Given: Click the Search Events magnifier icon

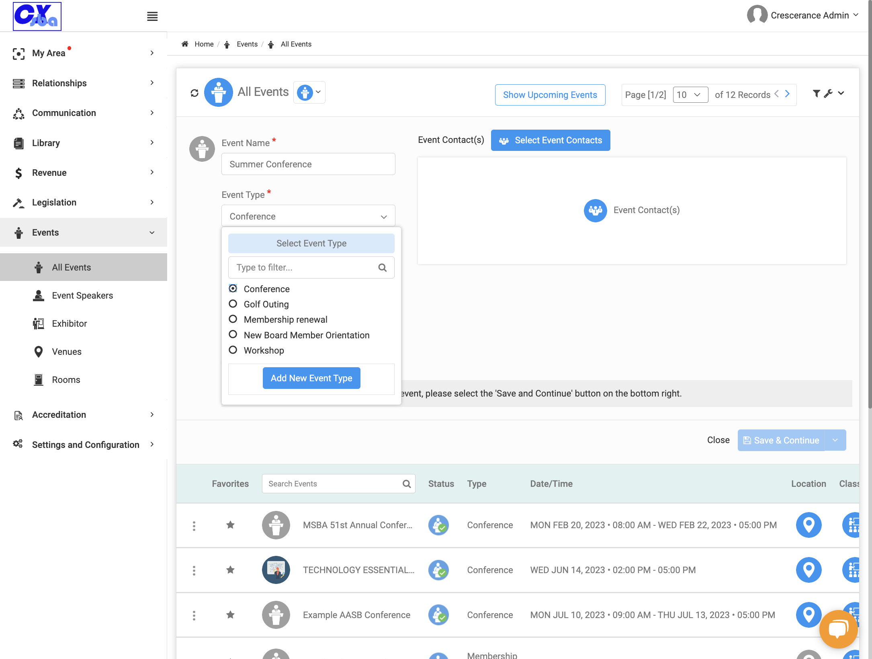Looking at the screenshot, I should click(x=407, y=484).
